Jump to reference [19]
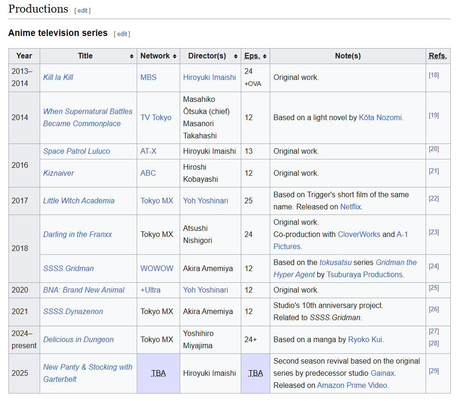 tap(434, 115)
